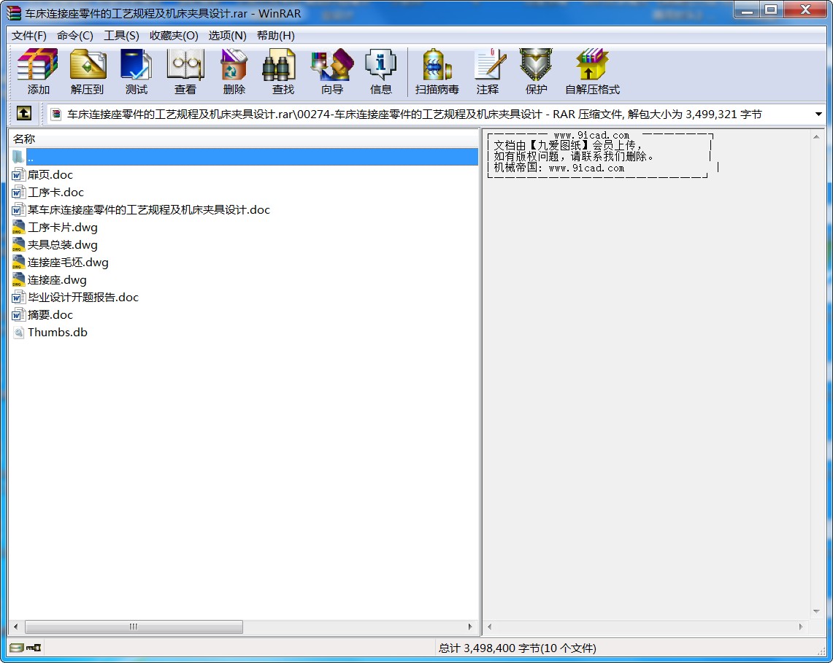Open the 文件(F) menu
This screenshot has width=833, height=663.
coord(29,35)
